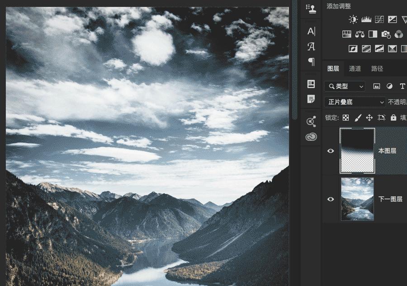The image size is (407, 286).
Task: Click the 本图层 layer name
Action: 387,151
